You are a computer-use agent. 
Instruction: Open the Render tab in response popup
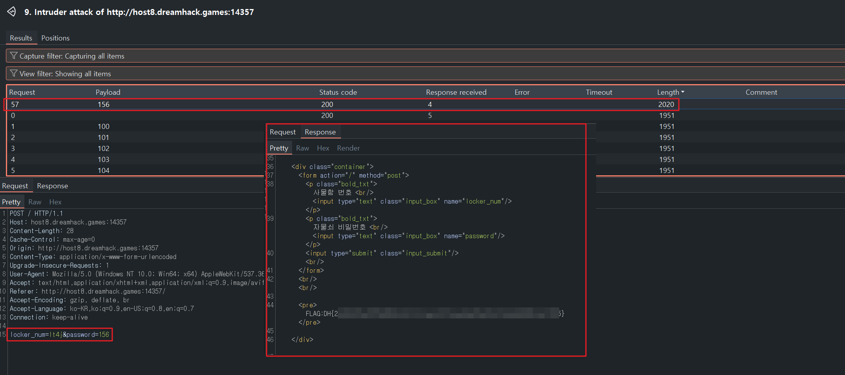(348, 148)
